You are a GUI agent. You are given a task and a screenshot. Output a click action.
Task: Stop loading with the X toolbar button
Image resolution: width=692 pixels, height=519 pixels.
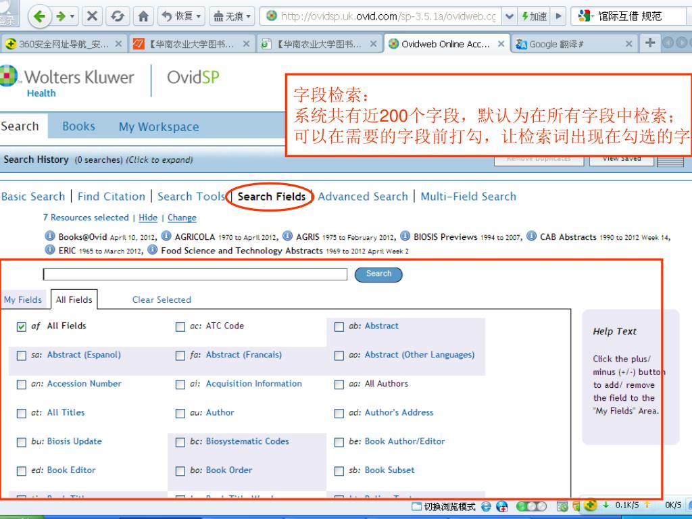(92, 17)
